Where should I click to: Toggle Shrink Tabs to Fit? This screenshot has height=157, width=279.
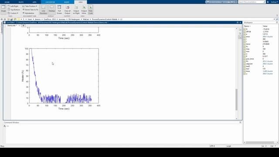30,10
